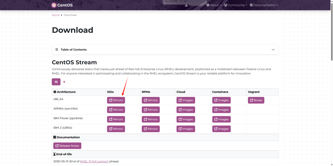This screenshot has width=333, height=166.
Task: Click the CentOS logo icon
Action: click(54, 5)
